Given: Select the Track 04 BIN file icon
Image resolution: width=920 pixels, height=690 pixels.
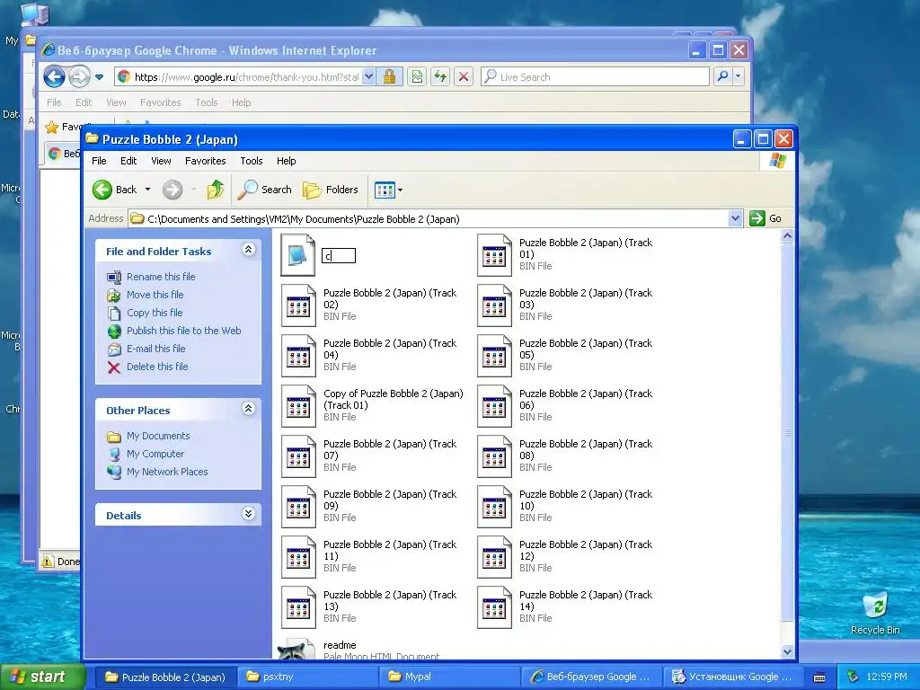Looking at the screenshot, I should coord(298,356).
